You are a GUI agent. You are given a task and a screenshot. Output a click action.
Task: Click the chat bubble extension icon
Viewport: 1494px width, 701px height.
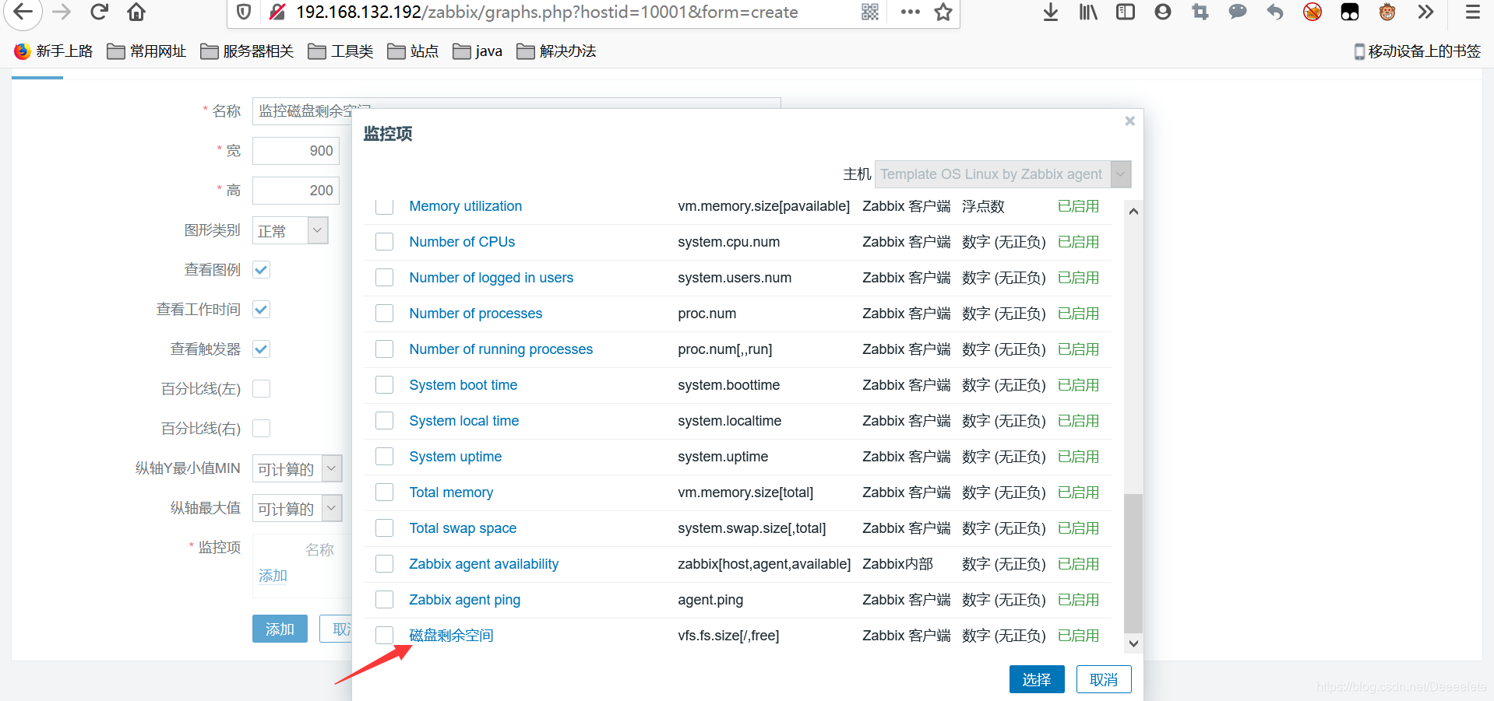(x=1238, y=12)
